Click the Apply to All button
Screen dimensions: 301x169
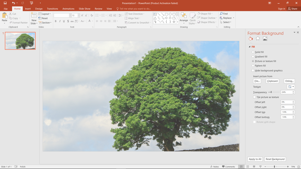point(255,159)
